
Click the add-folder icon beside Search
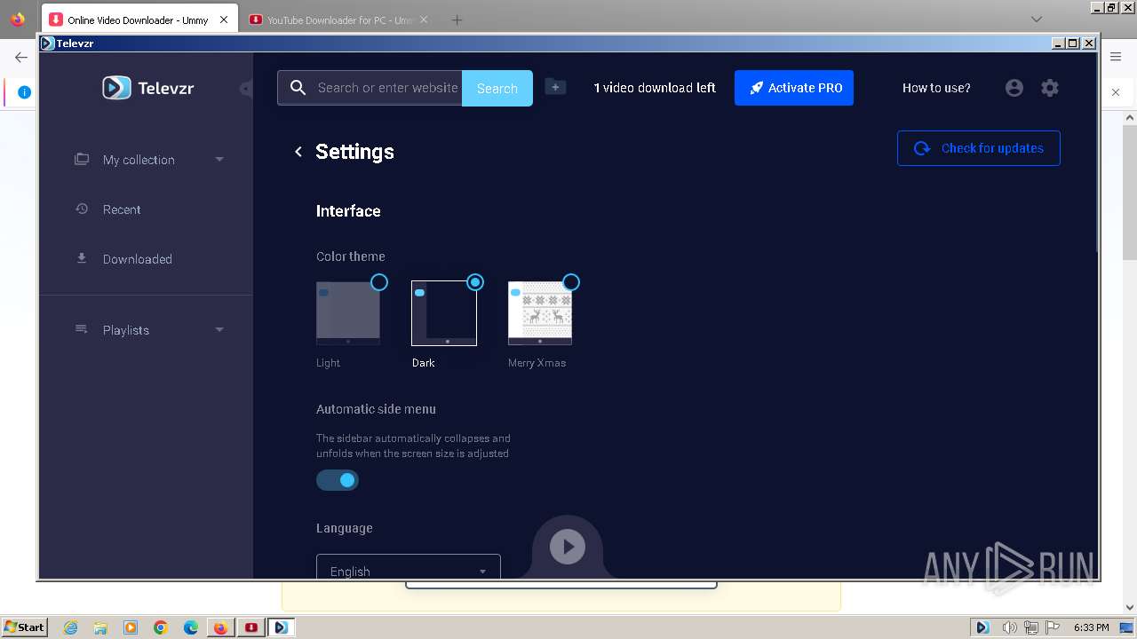[555, 87]
